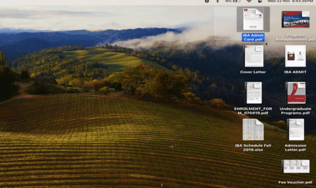Select the Fee Voucher.pdf file icon
The height and width of the screenshot is (188, 316).
[295, 166]
